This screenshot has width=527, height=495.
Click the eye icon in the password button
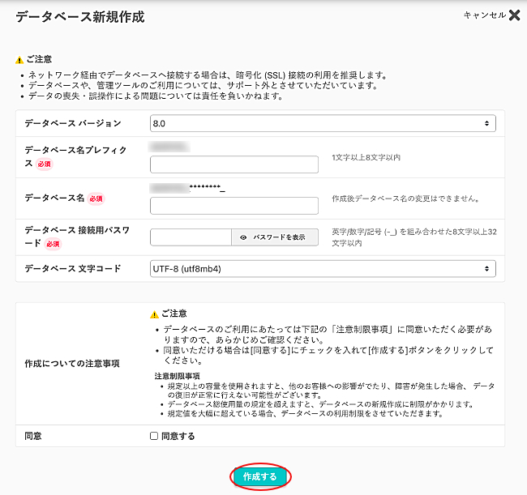click(x=243, y=237)
